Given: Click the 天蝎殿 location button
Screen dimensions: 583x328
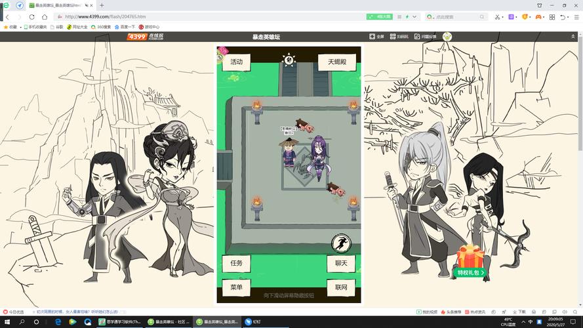Looking at the screenshot, I should (x=341, y=62).
